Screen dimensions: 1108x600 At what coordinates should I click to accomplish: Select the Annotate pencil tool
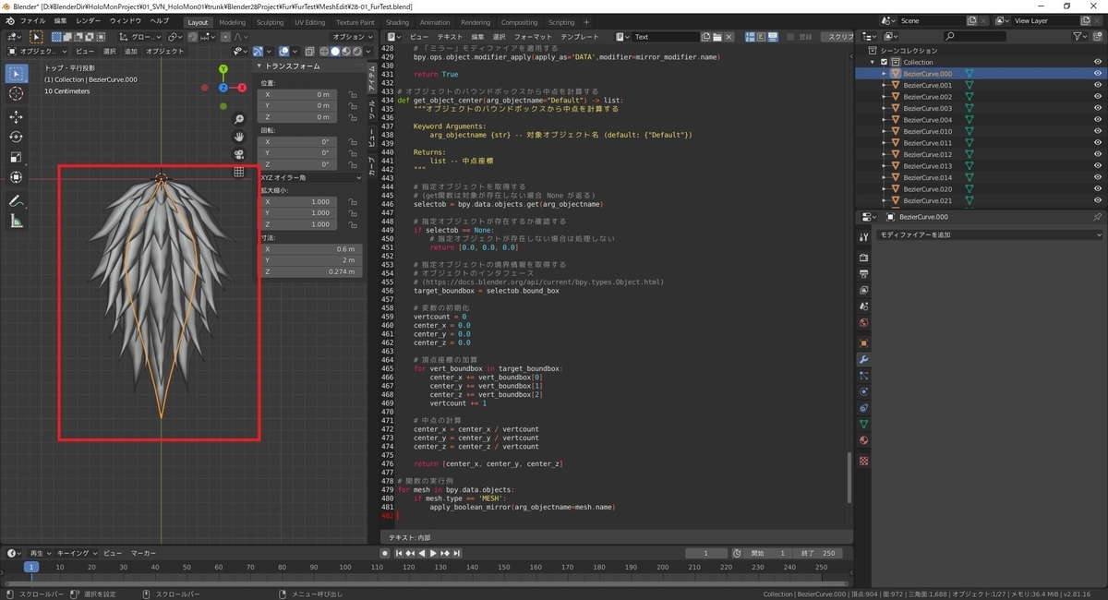coord(17,200)
